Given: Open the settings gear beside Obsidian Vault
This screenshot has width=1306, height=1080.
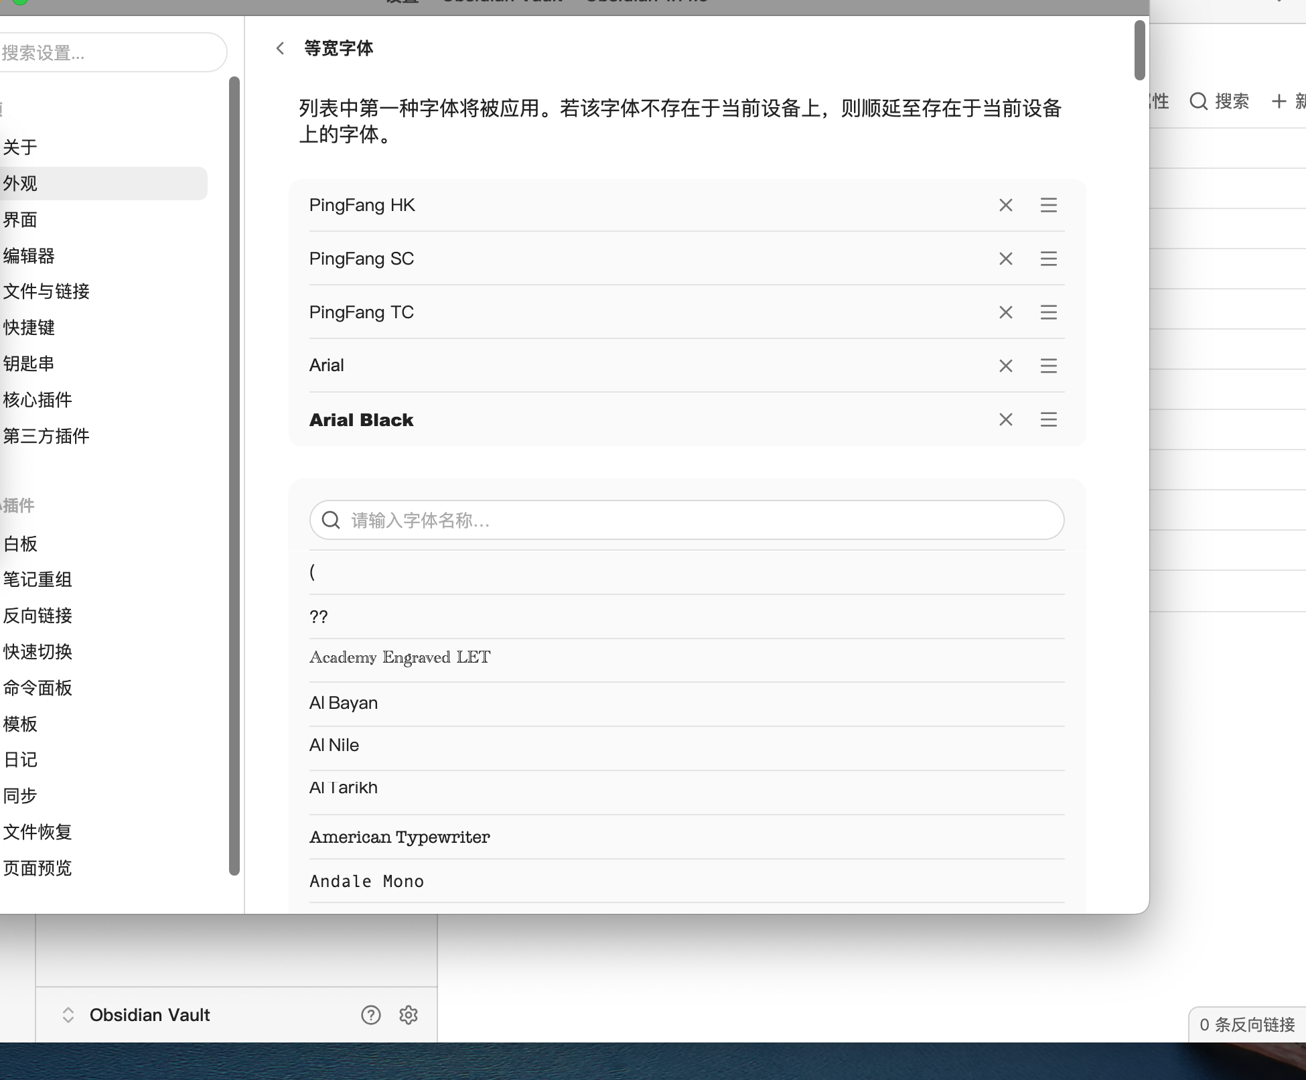Looking at the screenshot, I should 408,1015.
